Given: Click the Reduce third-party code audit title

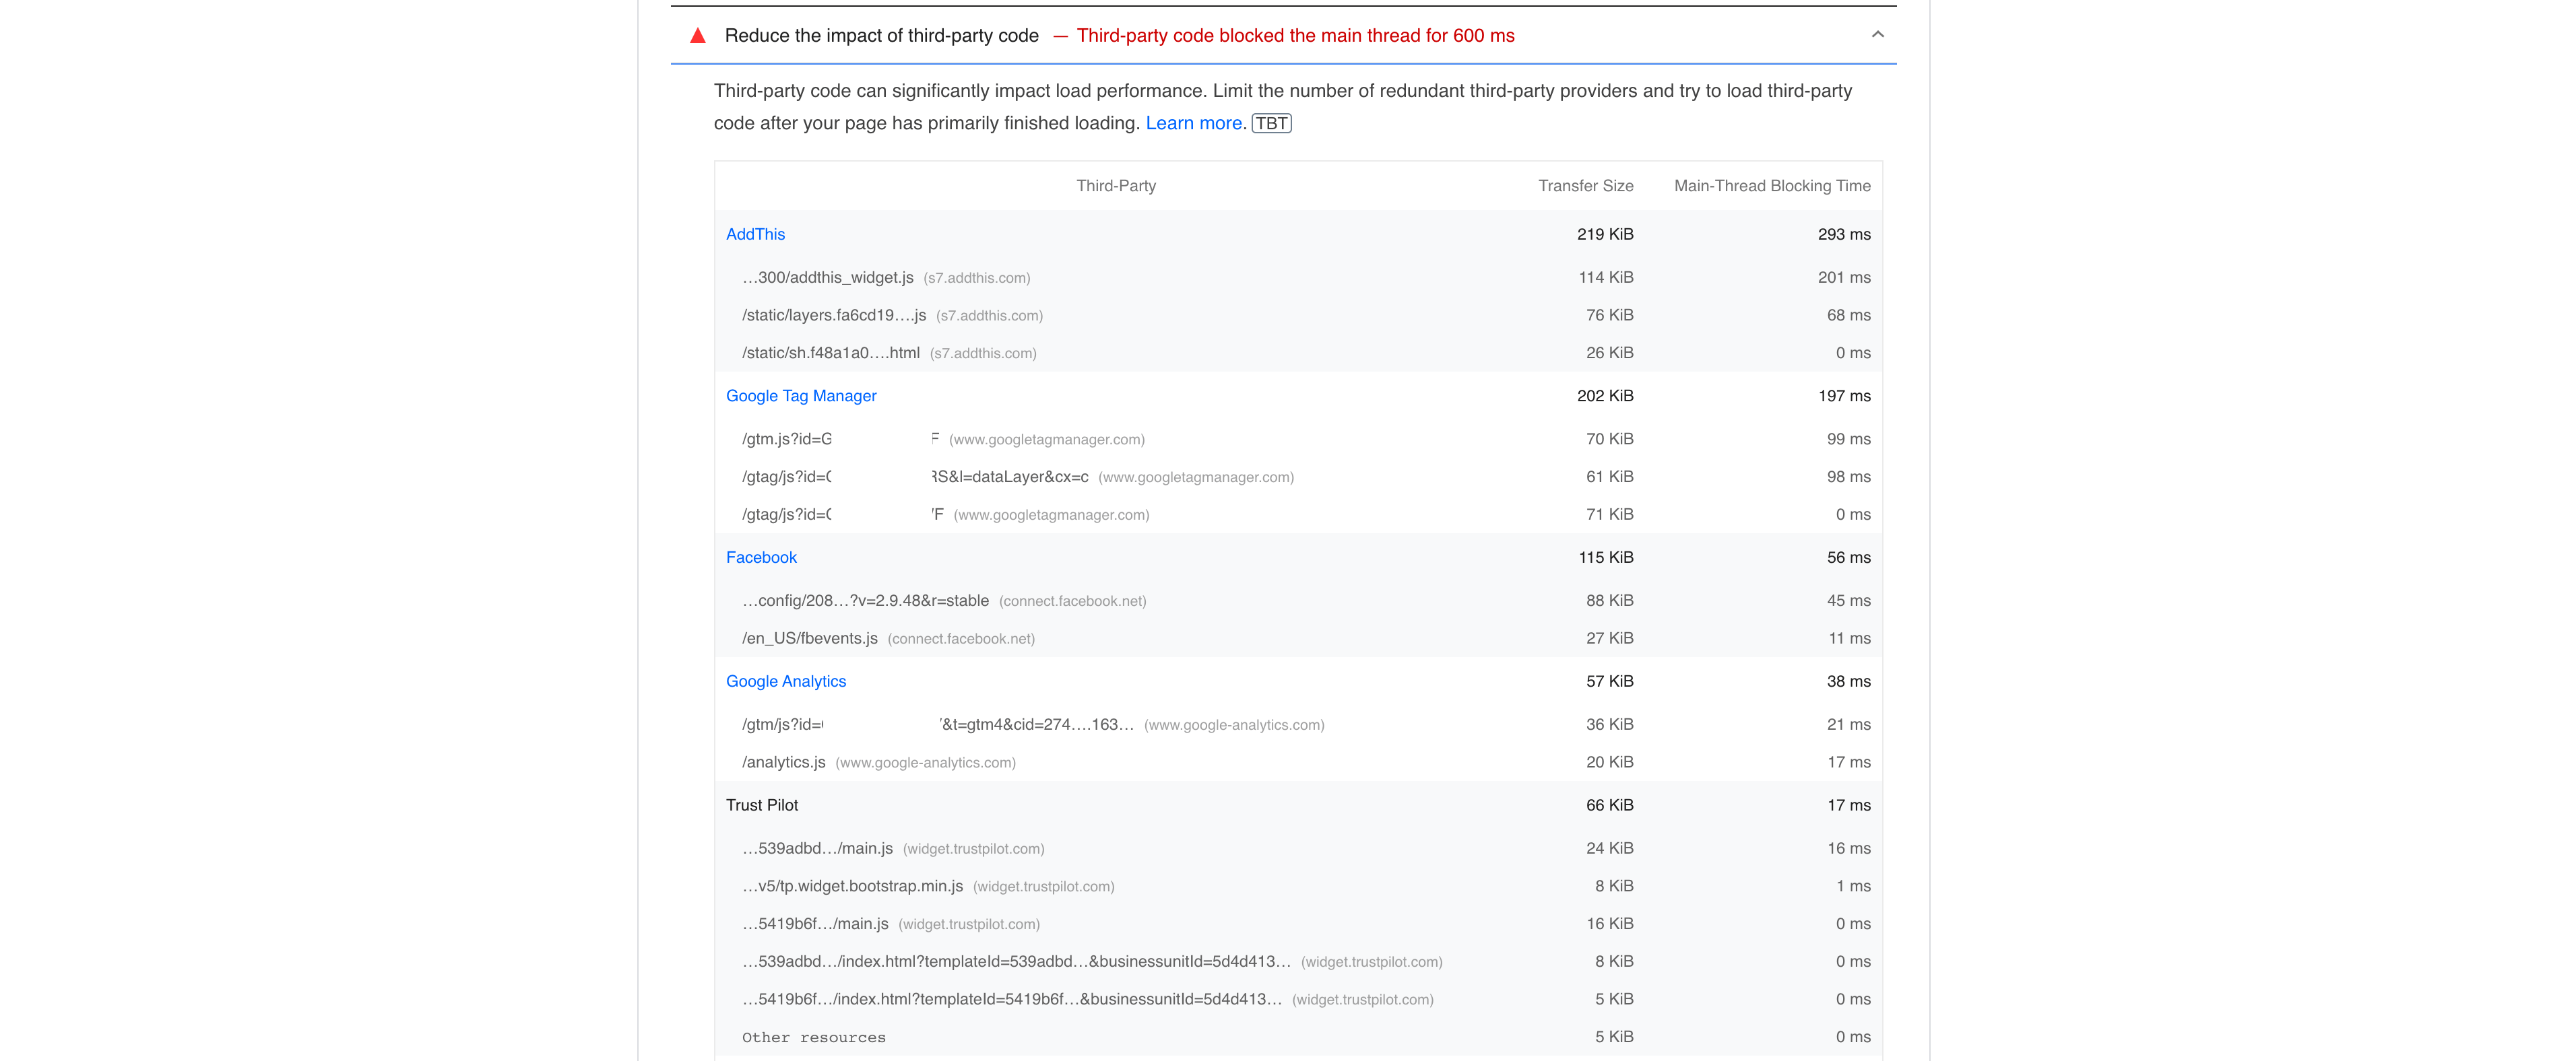Looking at the screenshot, I should click(x=881, y=36).
